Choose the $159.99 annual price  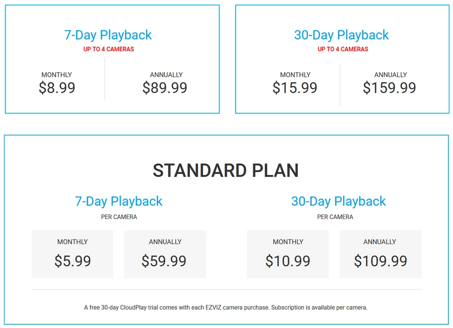point(390,87)
